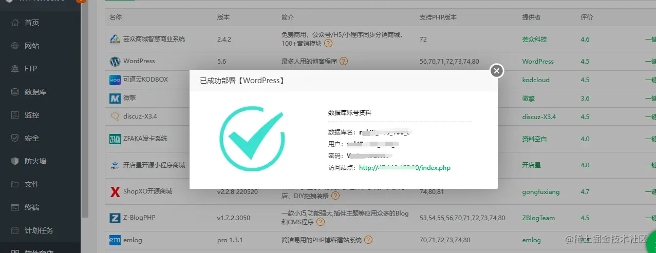Click the discuz-X3.4 app logo

(115, 116)
